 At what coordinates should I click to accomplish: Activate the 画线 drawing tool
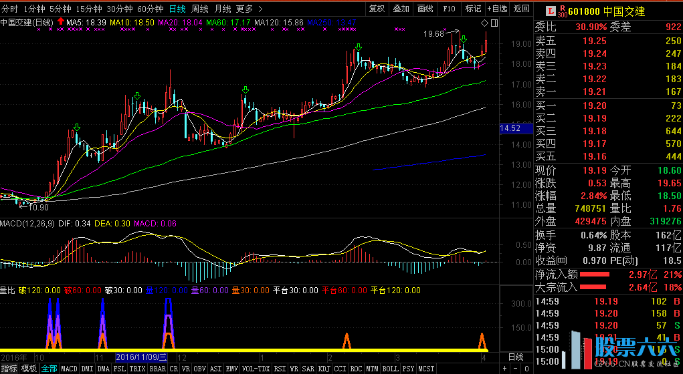coord(425,9)
